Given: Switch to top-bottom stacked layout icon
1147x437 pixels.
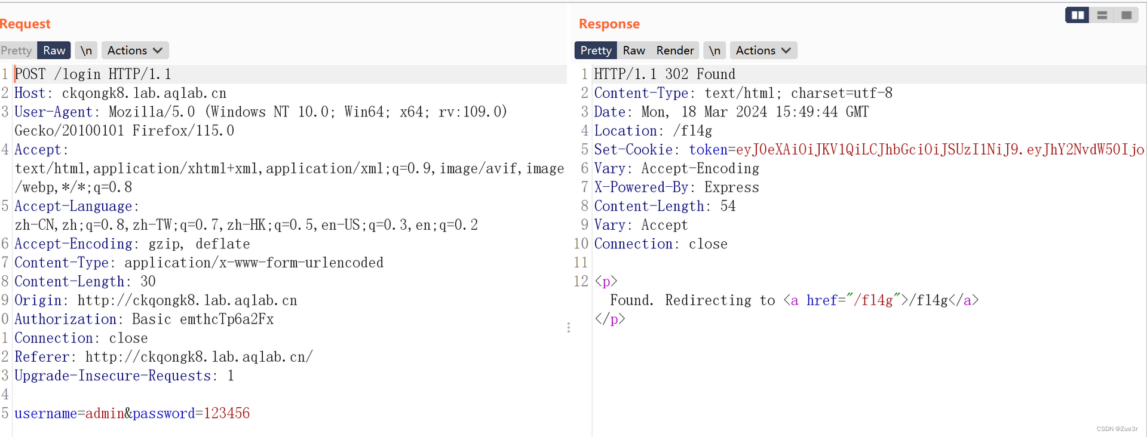Looking at the screenshot, I should pyautogui.click(x=1102, y=15).
